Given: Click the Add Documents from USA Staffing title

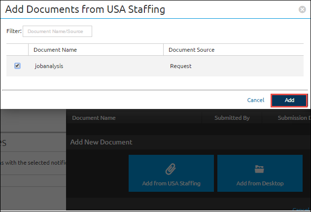Looking at the screenshot, I should click(85, 9).
